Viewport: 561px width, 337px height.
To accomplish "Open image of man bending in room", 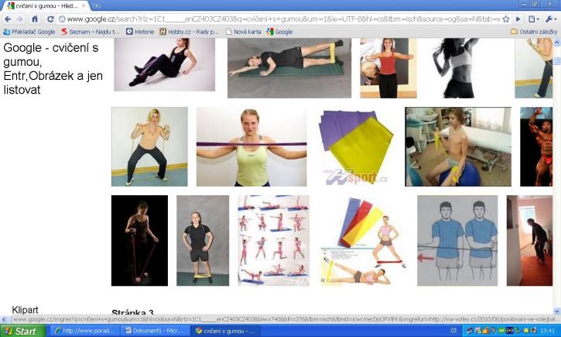I will (x=529, y=240).
